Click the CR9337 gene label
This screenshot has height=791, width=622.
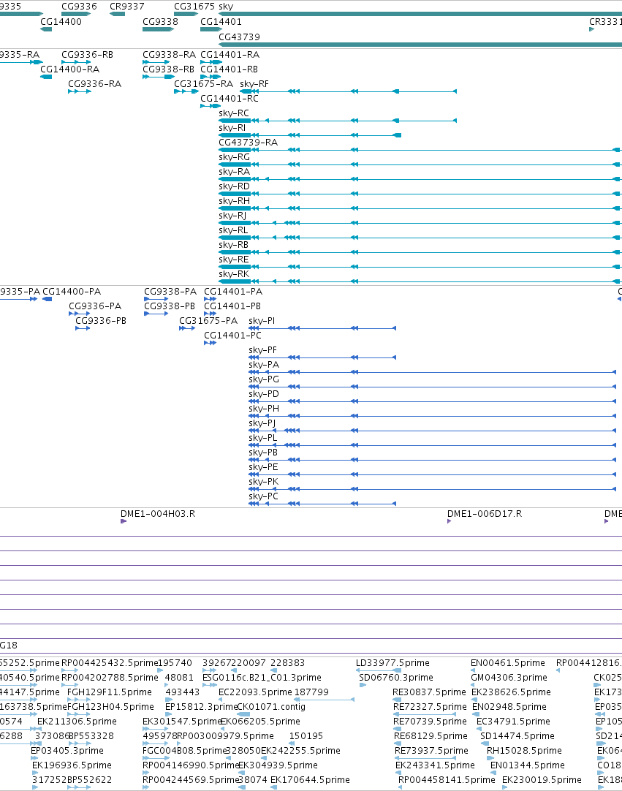coord(127,7)
